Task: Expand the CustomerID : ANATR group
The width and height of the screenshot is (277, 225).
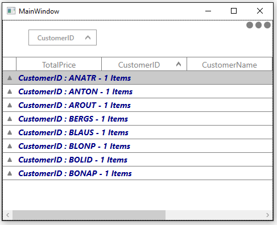Action: coord(10,78)
